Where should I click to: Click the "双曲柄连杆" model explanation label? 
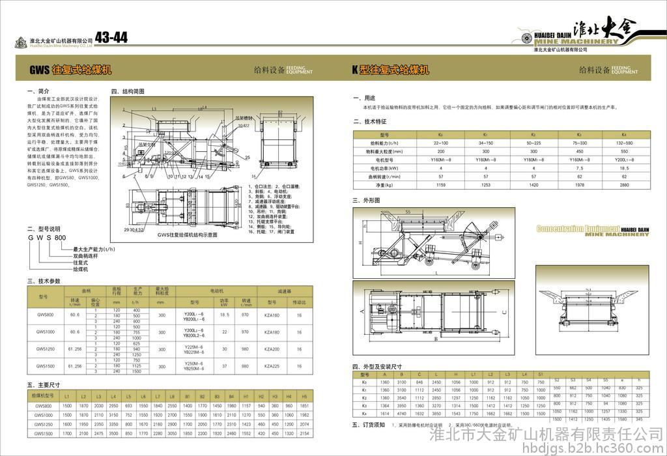(85, 256)
